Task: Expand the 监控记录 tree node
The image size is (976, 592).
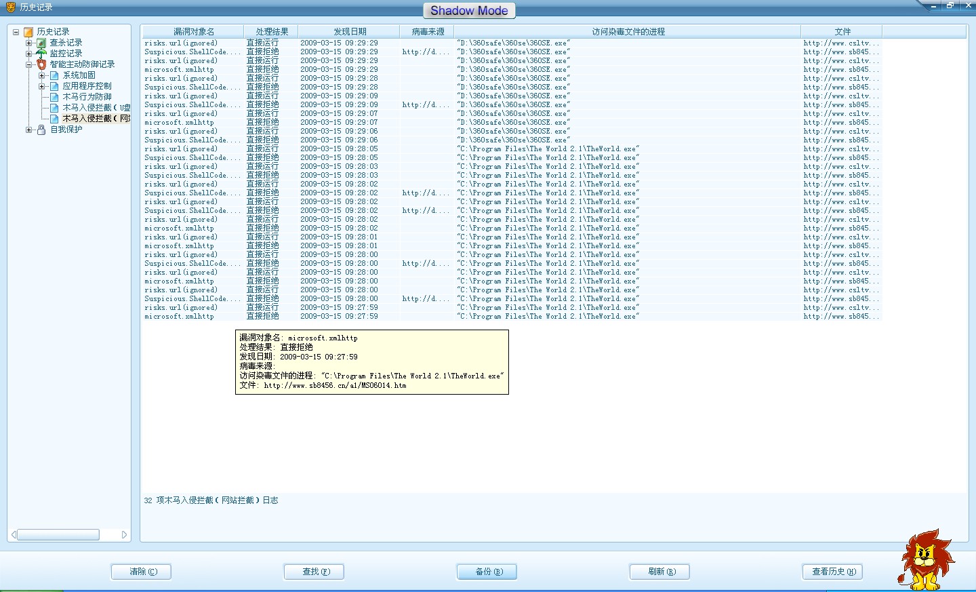Action: point(29,54)
